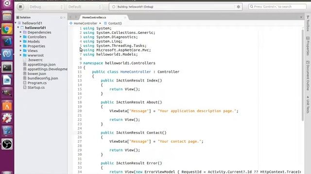Viewport: 311px width, 174px height.
Task: Launch Visual Studio Code from dock
Action: click(7, 42)
